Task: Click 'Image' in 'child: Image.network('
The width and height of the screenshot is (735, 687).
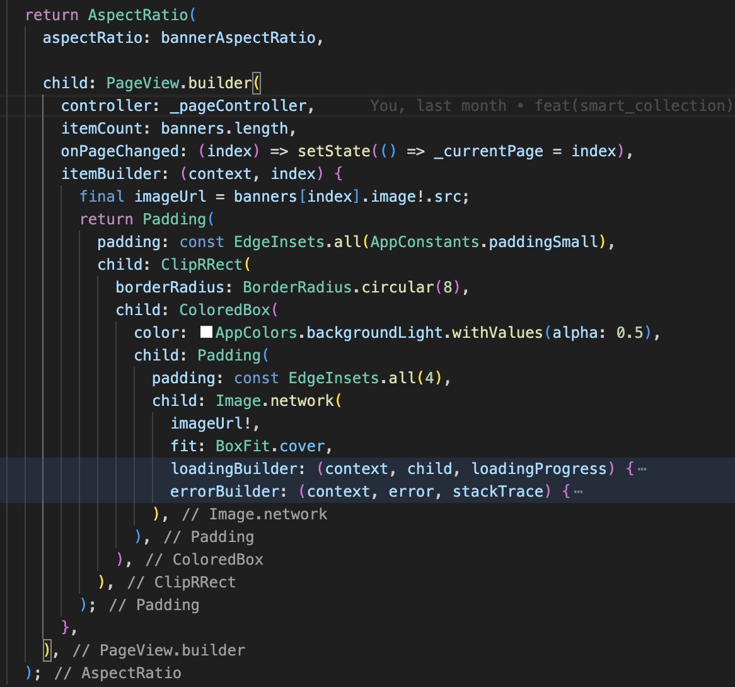Action: [238, 401]
